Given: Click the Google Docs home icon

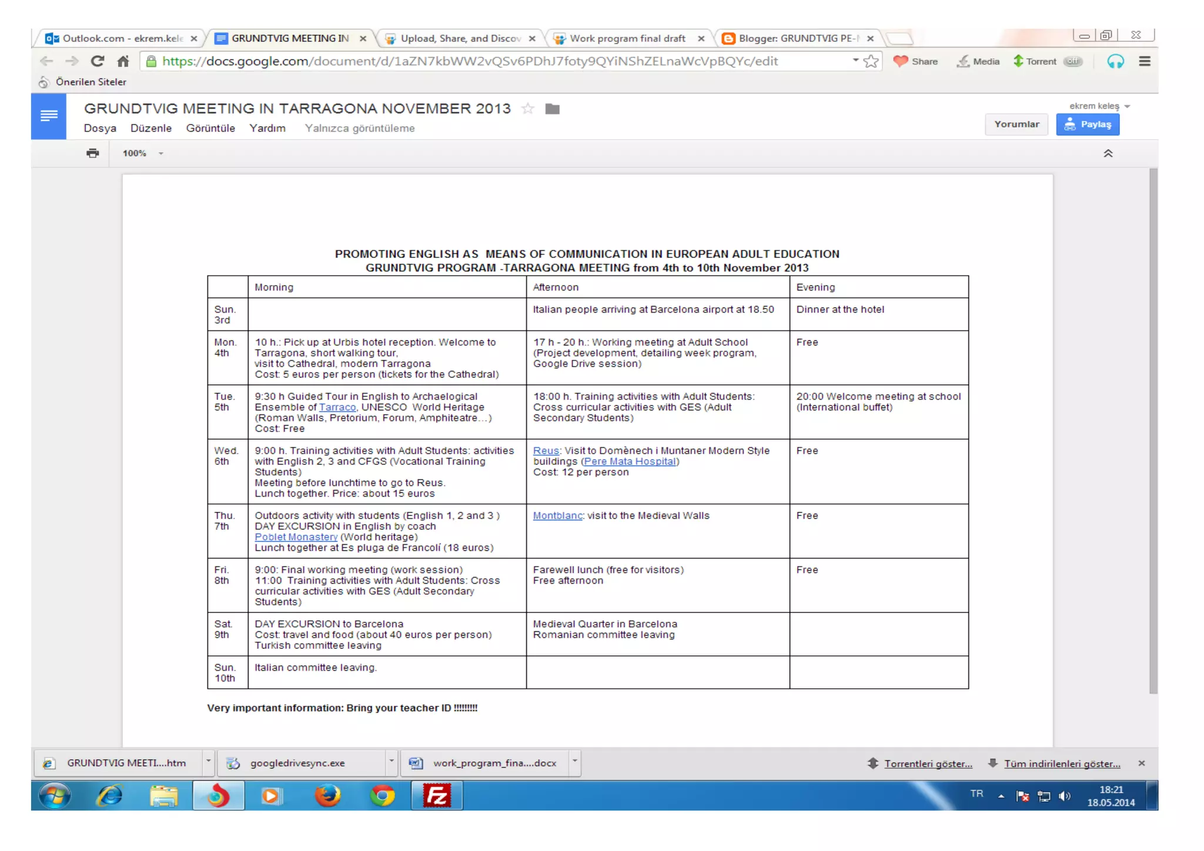Looking at the screenshot, I should pyautogui.click(x=49, y=116).
